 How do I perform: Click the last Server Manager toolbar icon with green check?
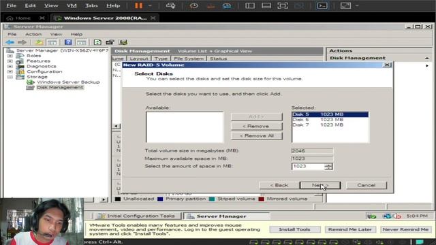[x=123, y=42]
